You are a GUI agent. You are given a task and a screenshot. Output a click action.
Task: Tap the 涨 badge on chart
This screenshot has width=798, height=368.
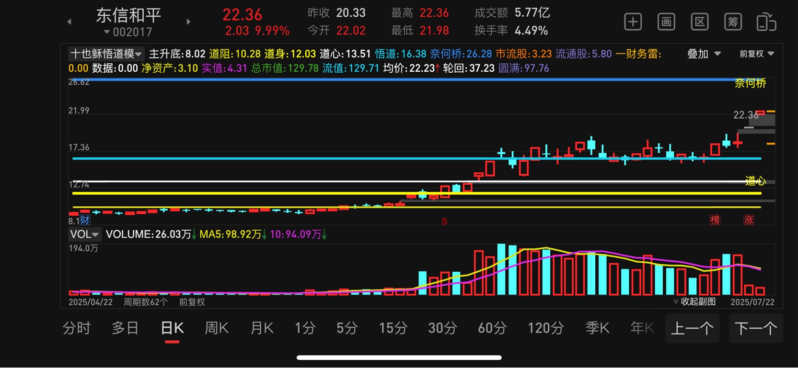tap(749, 220)
